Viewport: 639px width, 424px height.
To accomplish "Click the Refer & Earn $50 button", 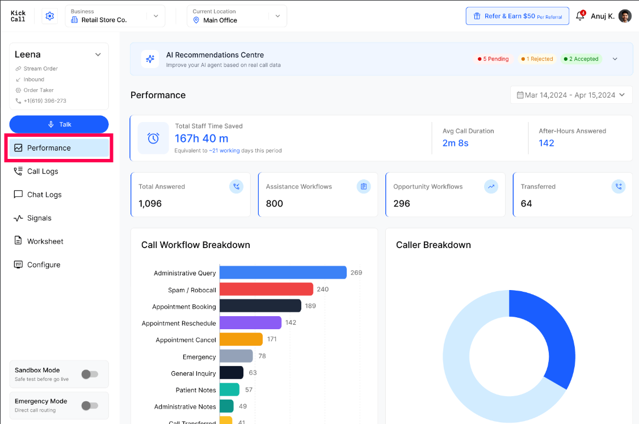I will [x=518, y=16].
